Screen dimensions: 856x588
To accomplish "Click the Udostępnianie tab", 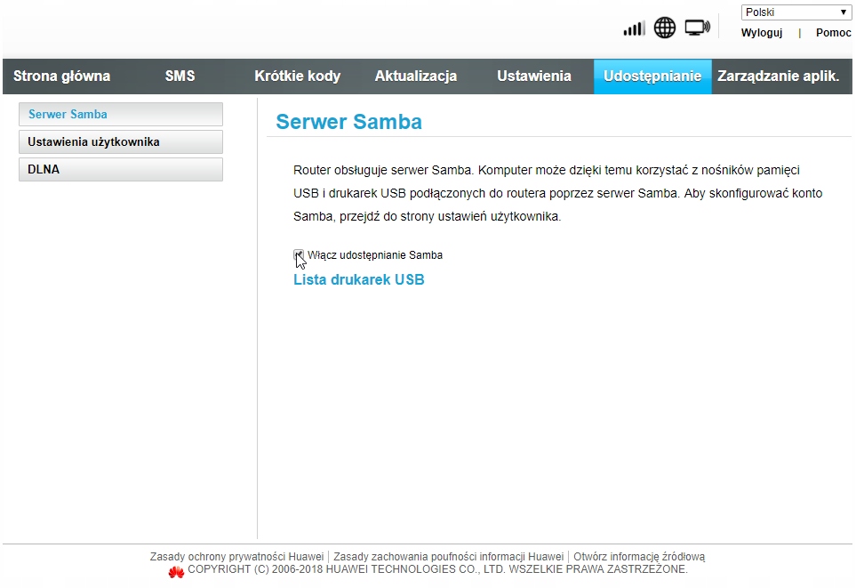I will (x=652, y=77).
